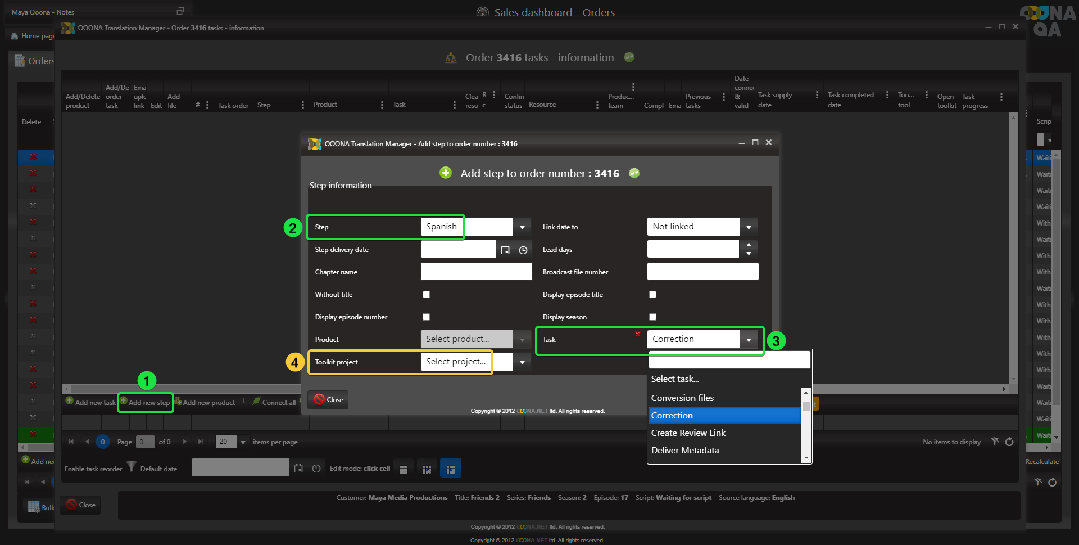Close the Add step dialog via Close button
Screen dimensions: 1079x545
[328, 399]
